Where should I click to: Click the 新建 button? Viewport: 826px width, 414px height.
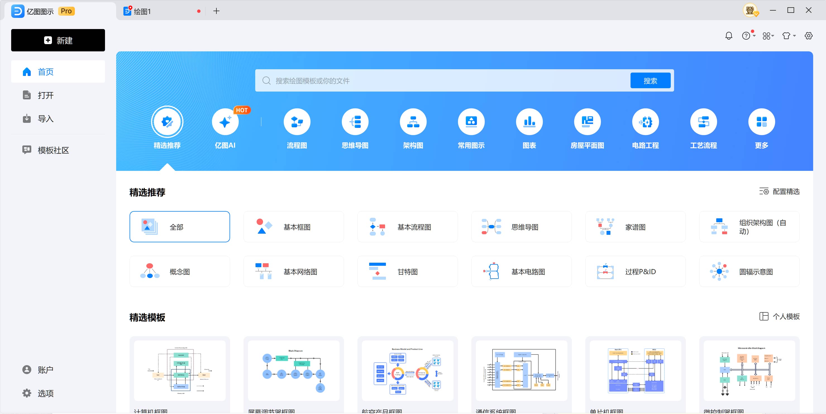tap(58, 40)
